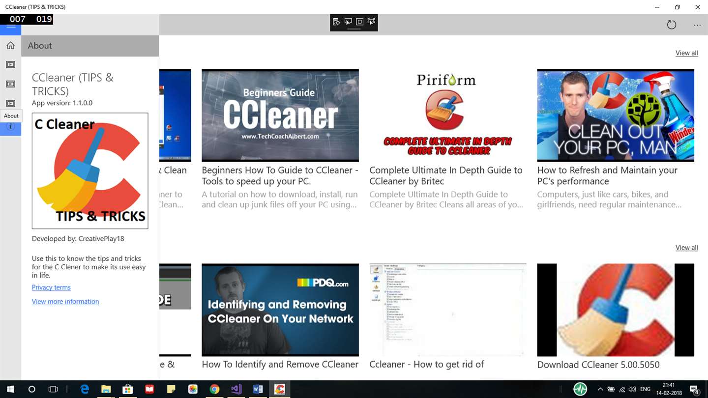This screenshot has width=708, height=398.
Task: Open the clock and calendar showing 21:41
Action: 669,389
